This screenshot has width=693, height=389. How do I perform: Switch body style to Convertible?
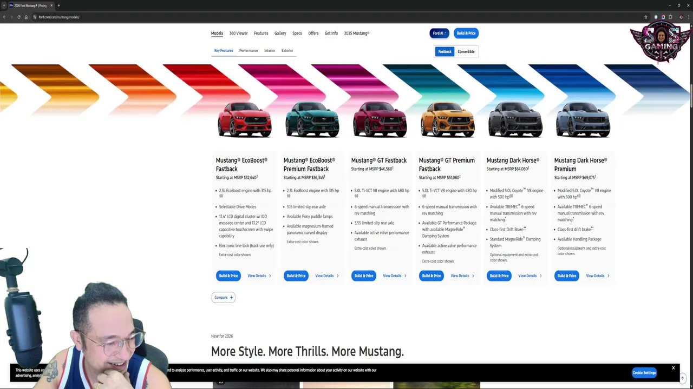tap(466, 51)
